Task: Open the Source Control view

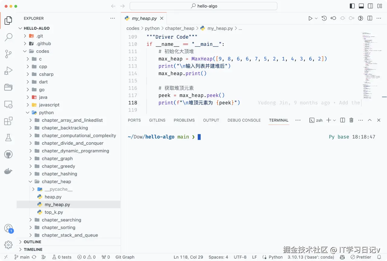Action: tap(8, 54)
